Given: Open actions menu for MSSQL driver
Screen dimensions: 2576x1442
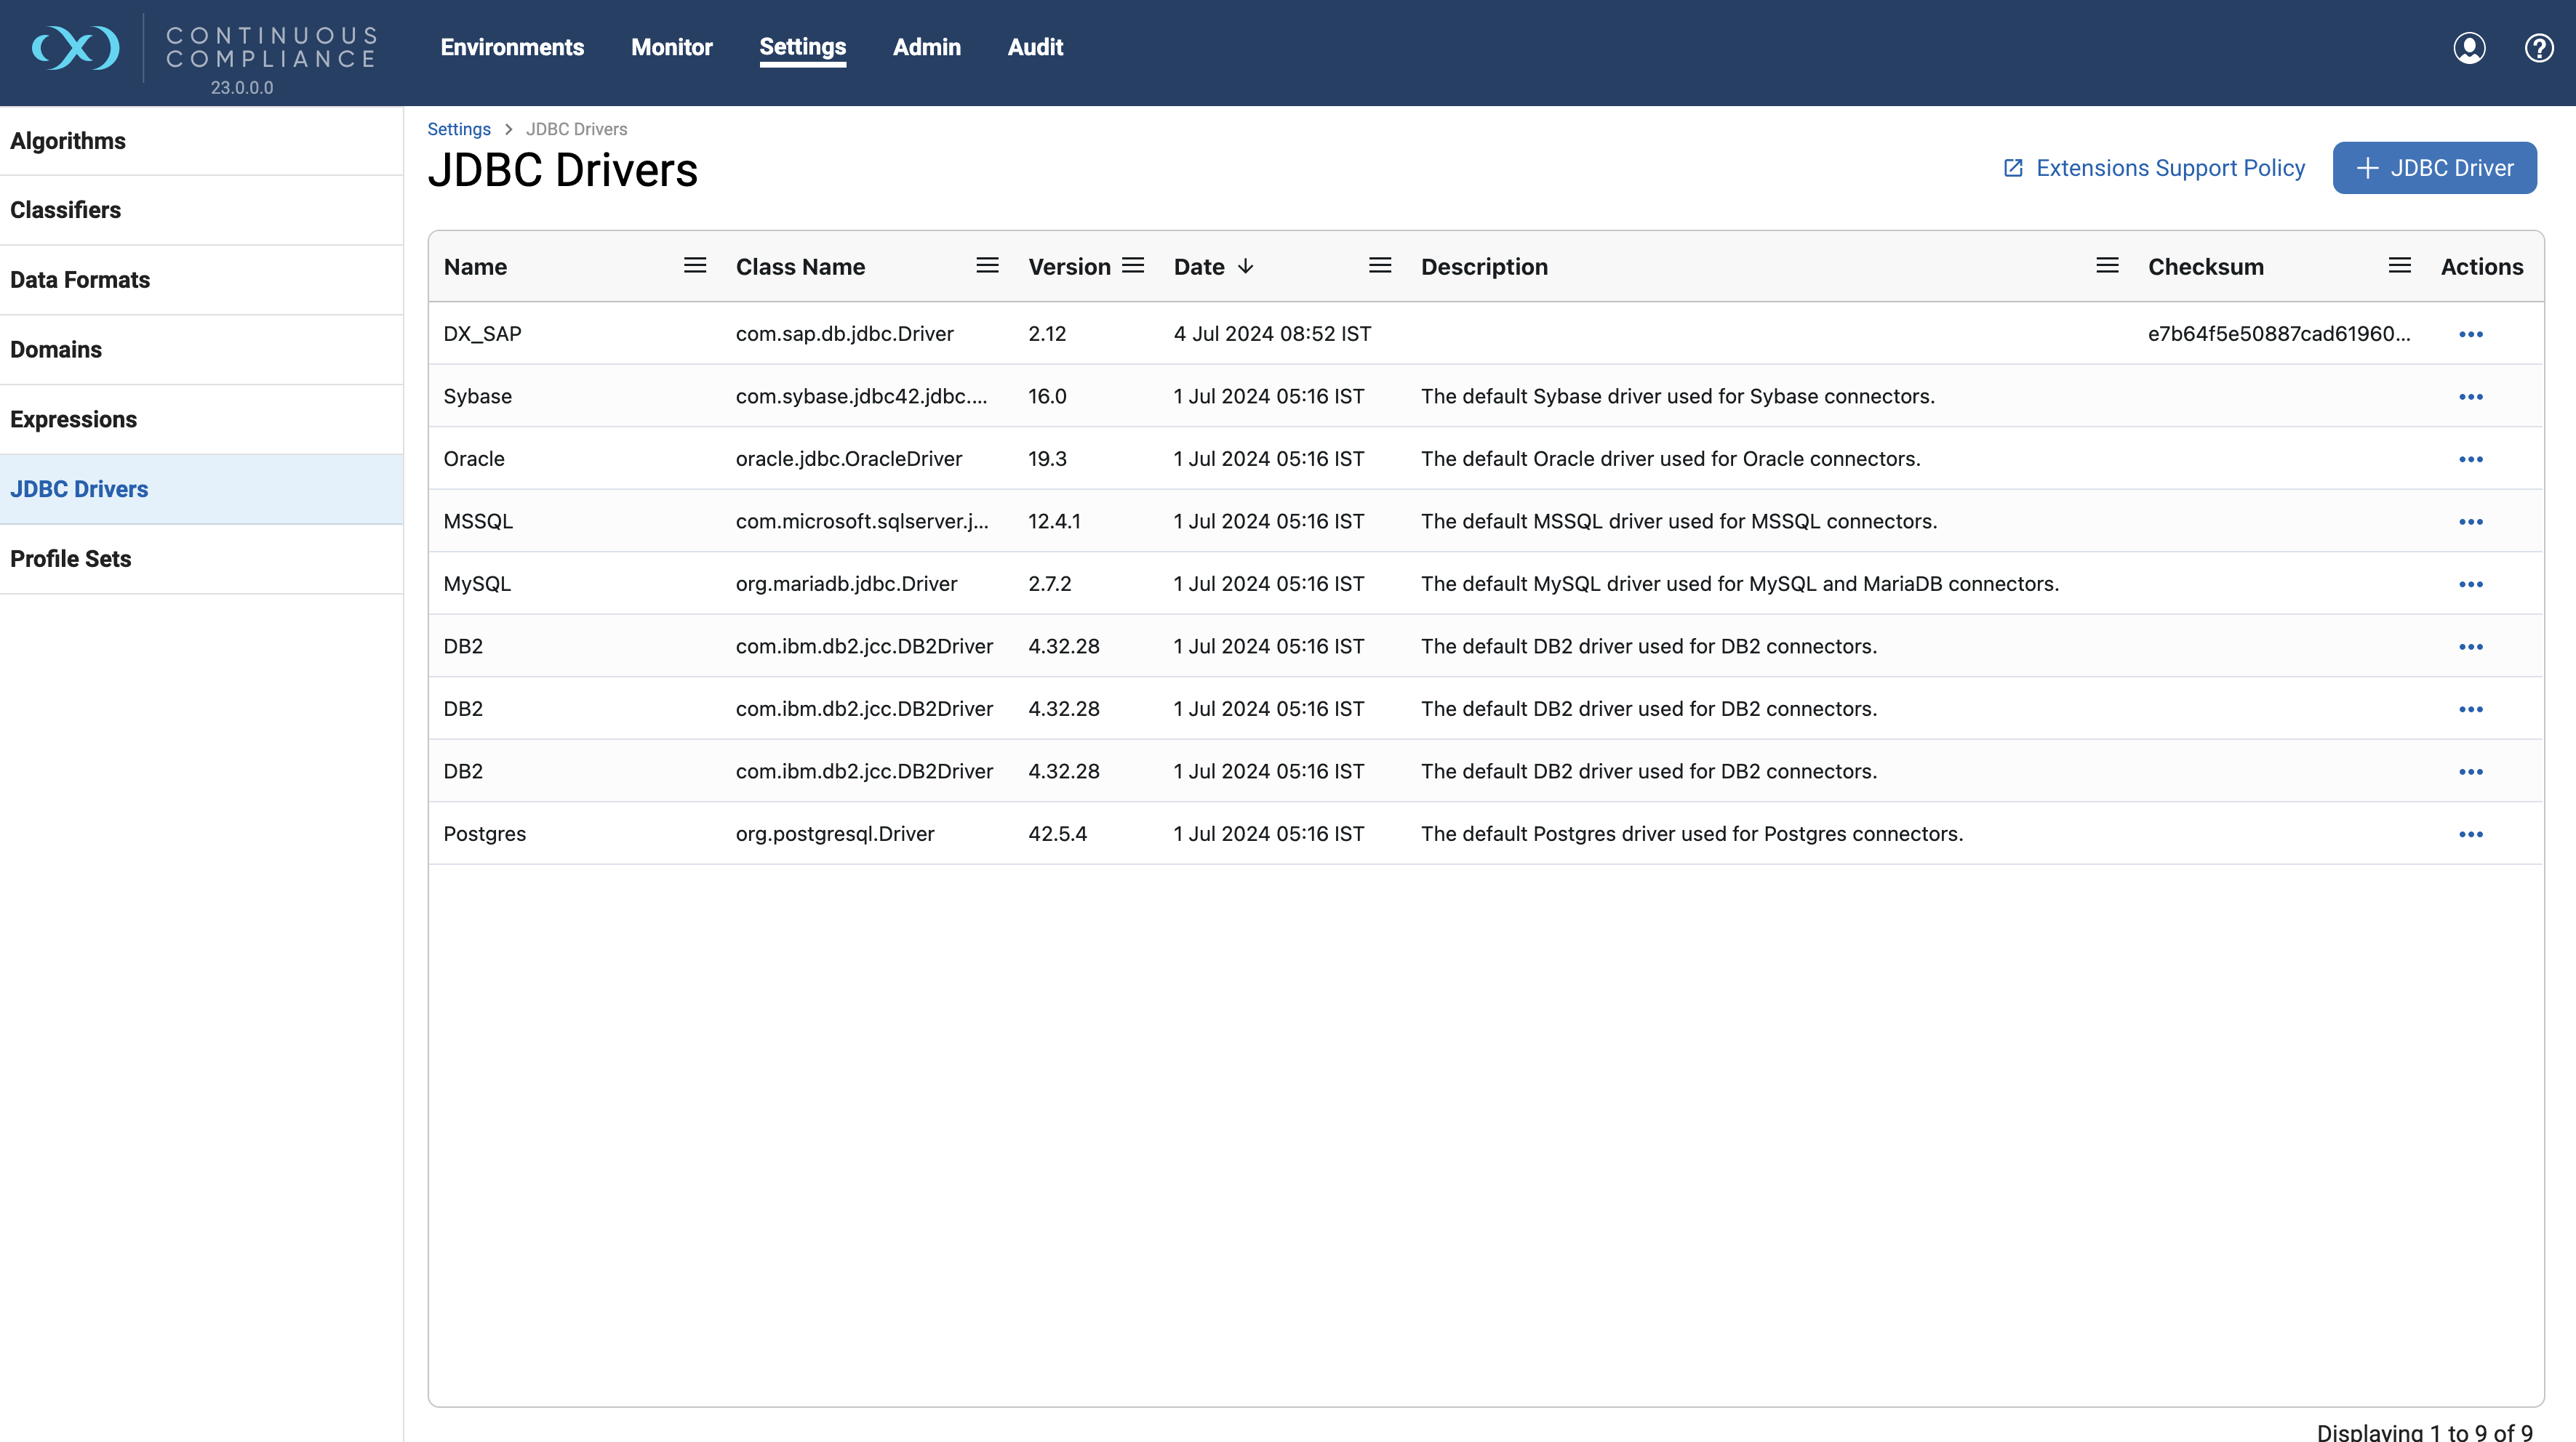Looking at the screenshot, I should pyautogui.click(x=2471, y=522).
